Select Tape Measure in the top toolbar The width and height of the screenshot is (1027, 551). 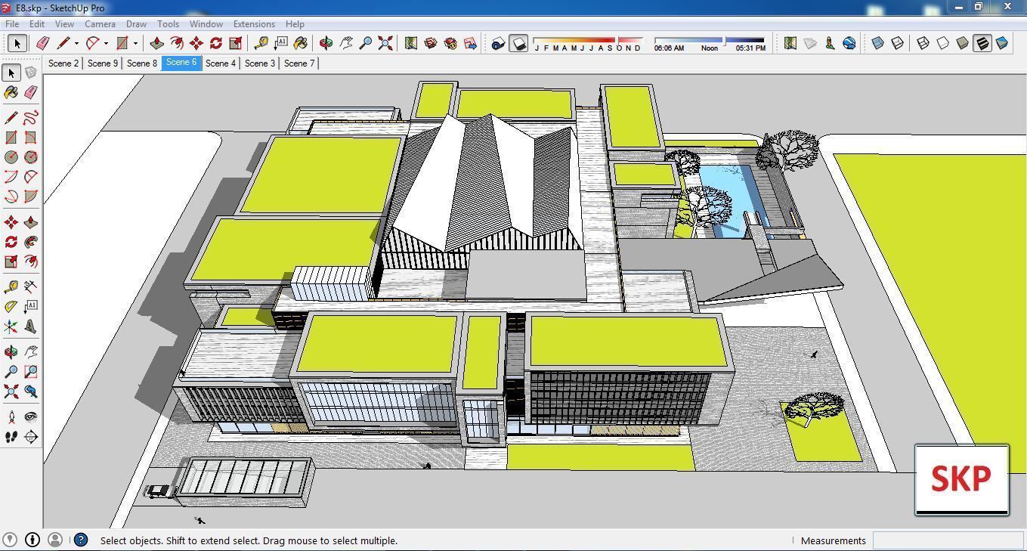click(261, 43)
